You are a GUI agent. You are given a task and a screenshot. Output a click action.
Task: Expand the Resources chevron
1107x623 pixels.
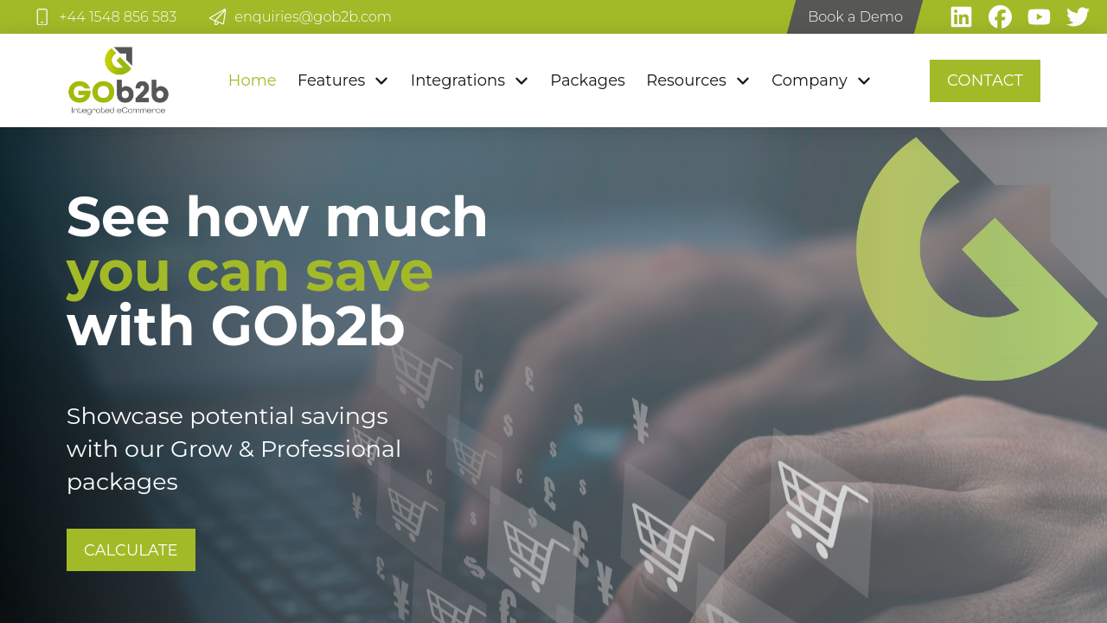coord(743,80)
